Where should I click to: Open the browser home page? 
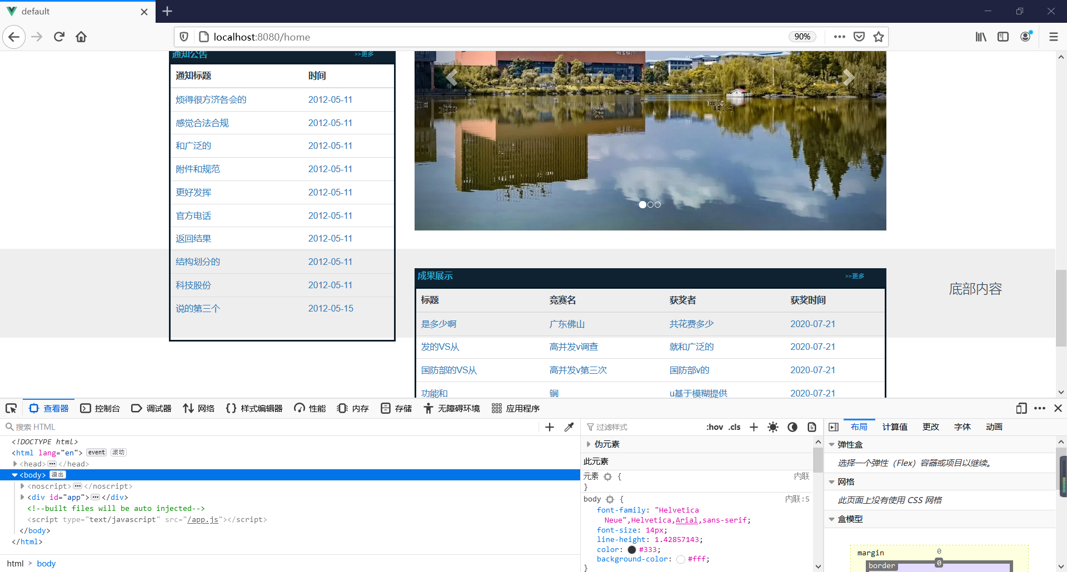point(81,37)
